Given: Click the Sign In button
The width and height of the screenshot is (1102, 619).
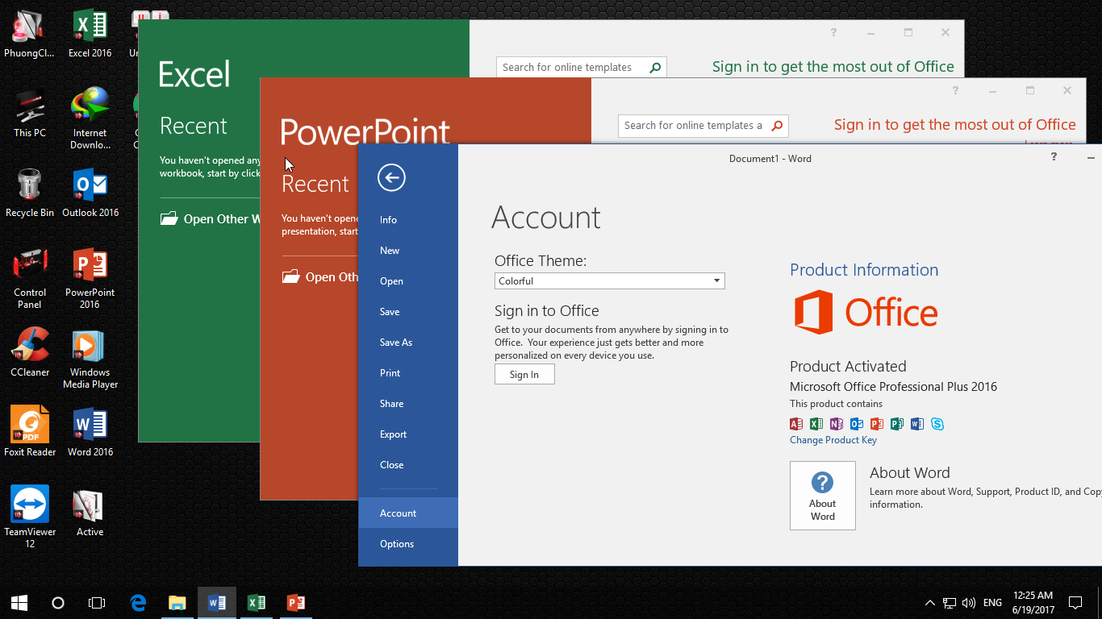Looking at the screenshot, I should pyautogui.click(x=524, y=374).
